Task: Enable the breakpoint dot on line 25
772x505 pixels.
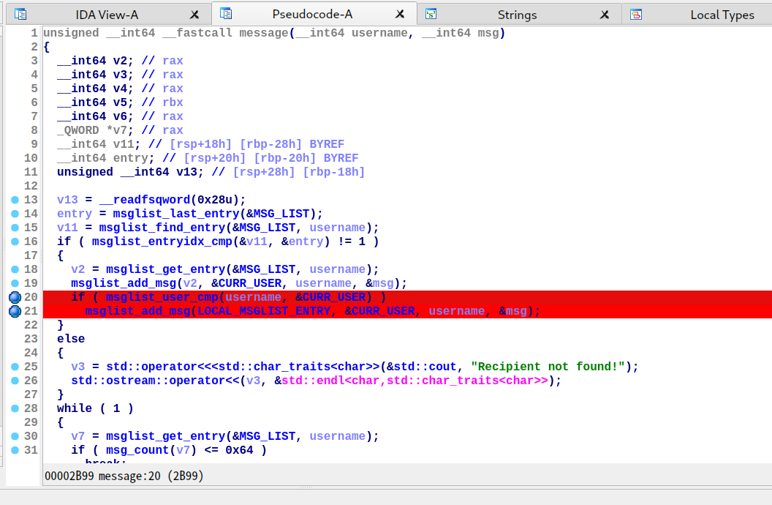Action: click(x=15, y=367)
